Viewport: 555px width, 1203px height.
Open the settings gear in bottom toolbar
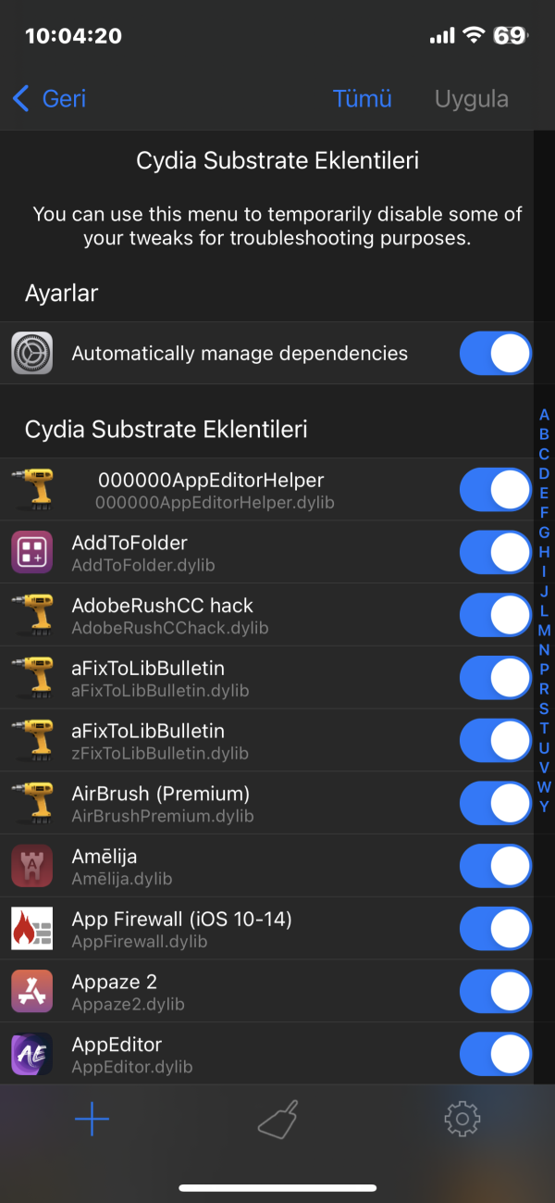[462, 1121]
